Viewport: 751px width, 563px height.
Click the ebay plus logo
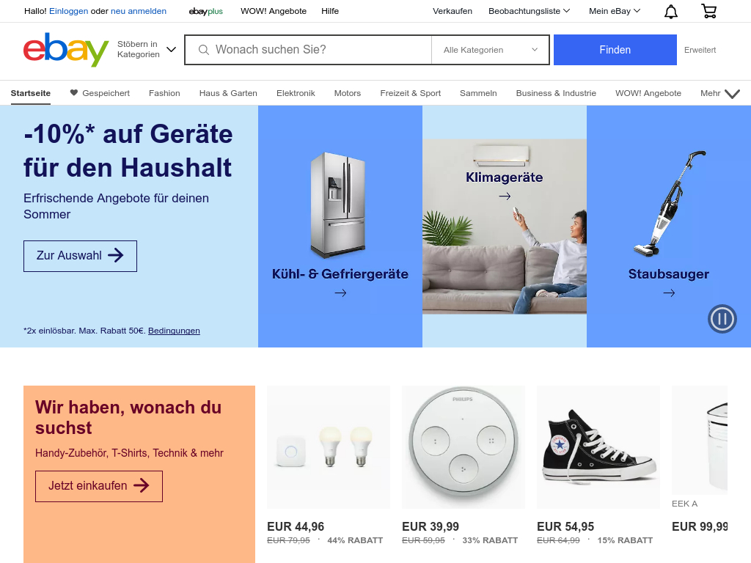206,11
